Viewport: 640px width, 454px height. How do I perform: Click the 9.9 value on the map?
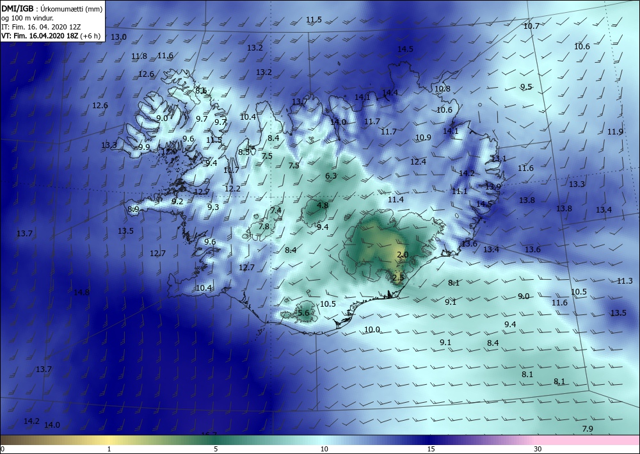144,147
